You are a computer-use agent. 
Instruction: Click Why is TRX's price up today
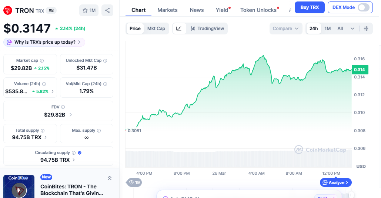[x=44, y=42]
